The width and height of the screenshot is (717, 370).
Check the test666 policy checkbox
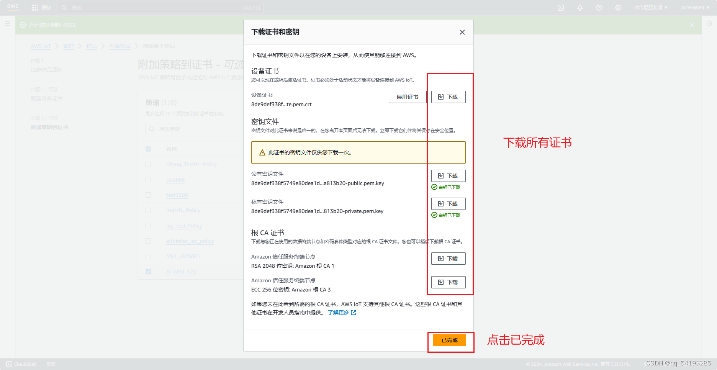[x=148, y=180]
